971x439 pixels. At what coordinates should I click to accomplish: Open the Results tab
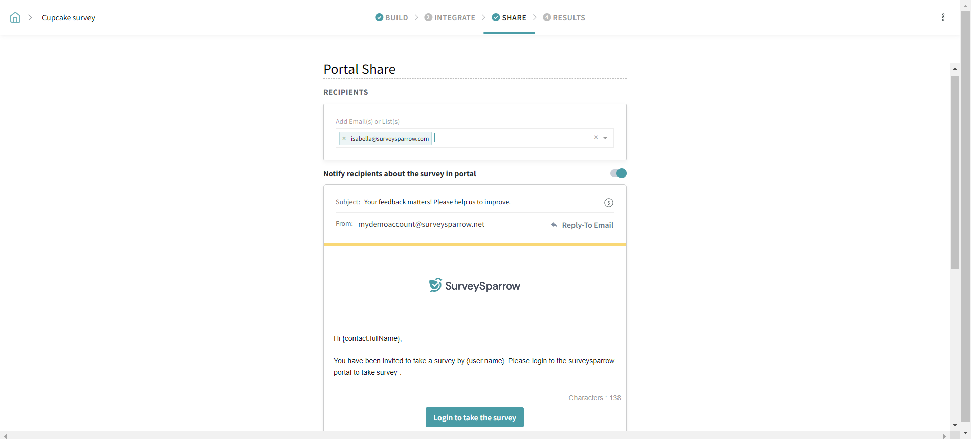[x=564, y=18]
